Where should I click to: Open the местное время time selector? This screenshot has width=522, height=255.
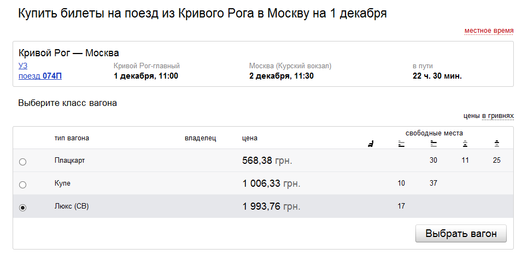point(489,31)
